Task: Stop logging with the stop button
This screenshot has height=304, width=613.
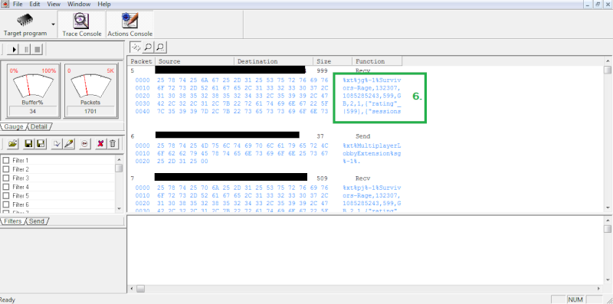Action: point(38,50)
